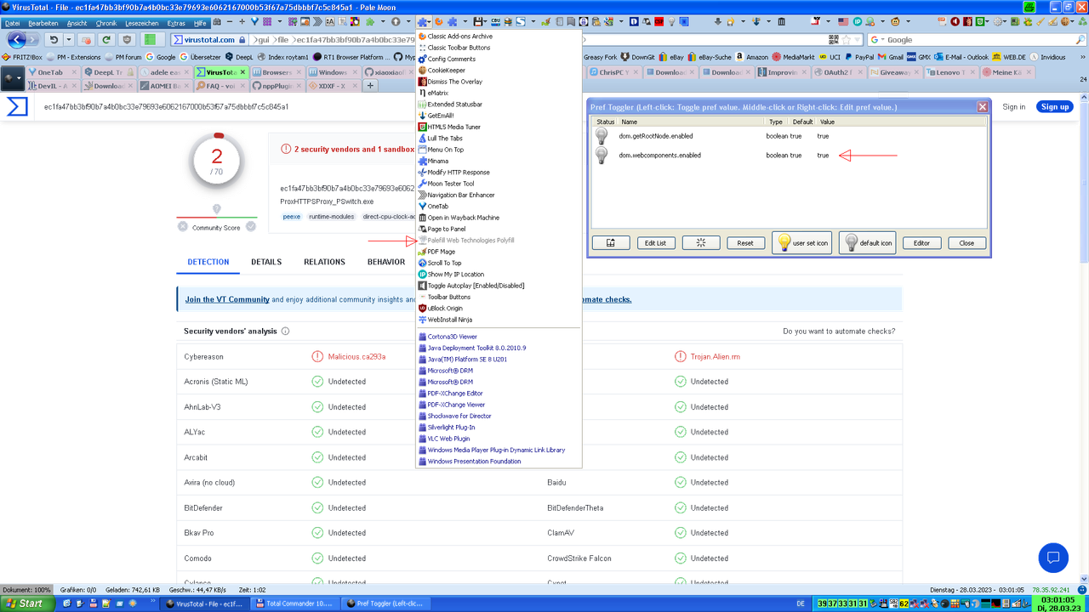Click Edit List in Pref Toggler
The height and width of the screenshot is (612, 1089).
655,243
